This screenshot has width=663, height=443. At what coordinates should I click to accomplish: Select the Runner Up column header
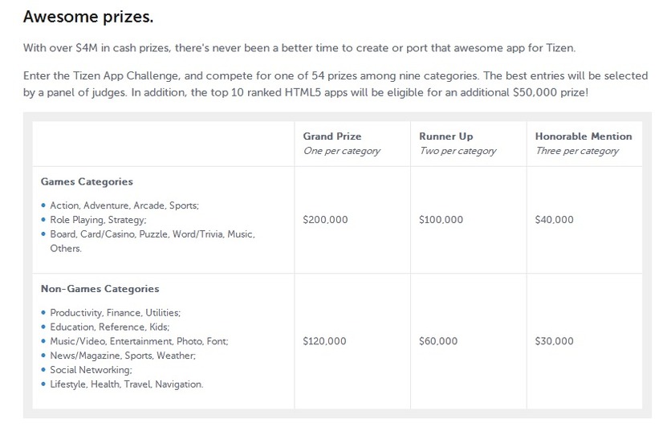(x=446, y=136)
